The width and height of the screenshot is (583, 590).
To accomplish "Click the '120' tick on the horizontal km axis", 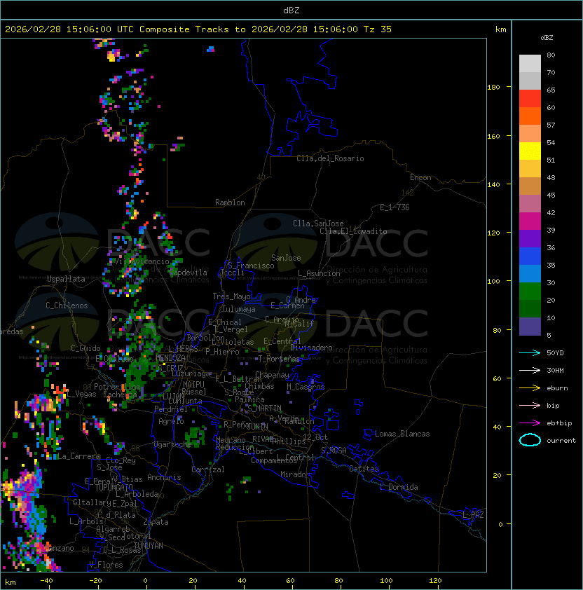I will 435,581.
